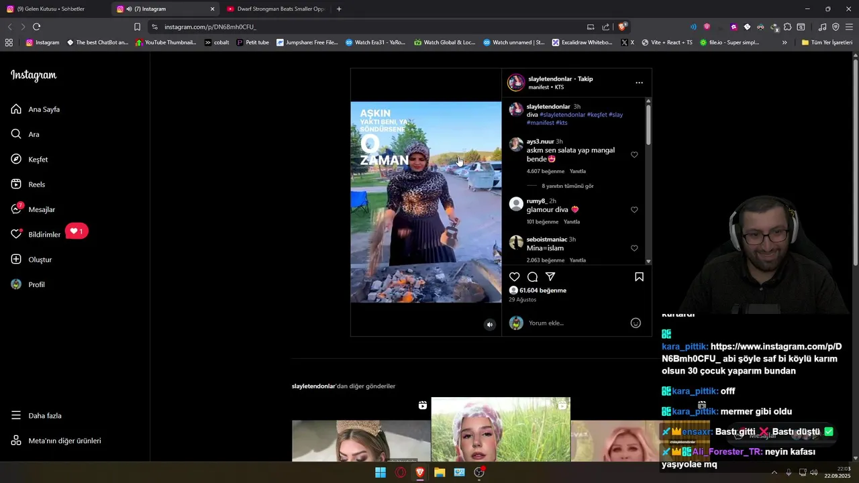Expand 8 yanıtın tümünü gör replies

tap(568, 186)
